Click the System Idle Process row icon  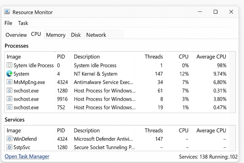(10, 66)
